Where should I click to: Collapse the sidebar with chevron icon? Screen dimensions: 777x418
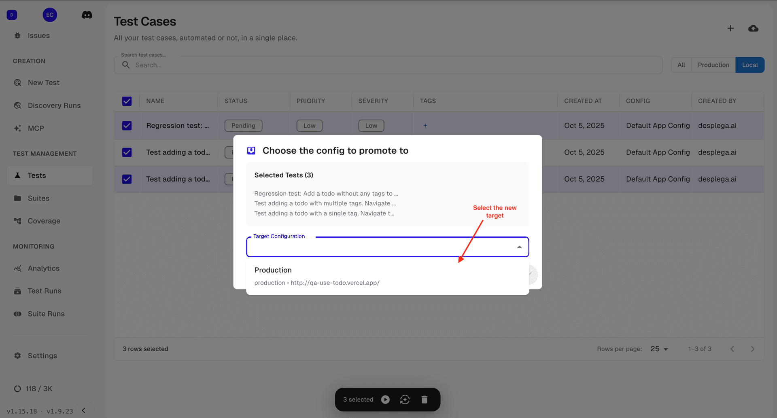(x=84, y=410)
